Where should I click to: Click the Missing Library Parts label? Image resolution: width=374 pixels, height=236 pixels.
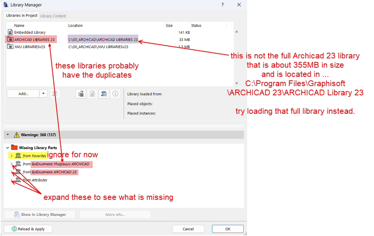click(38, 148)
